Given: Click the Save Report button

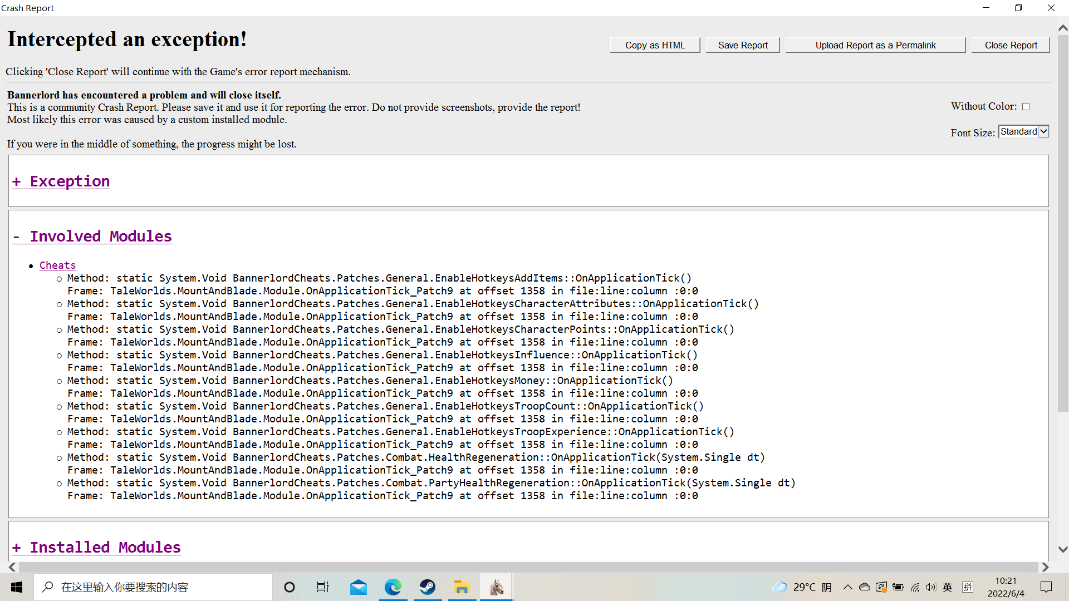Looking at the screenshot, I should pos(743,45).
